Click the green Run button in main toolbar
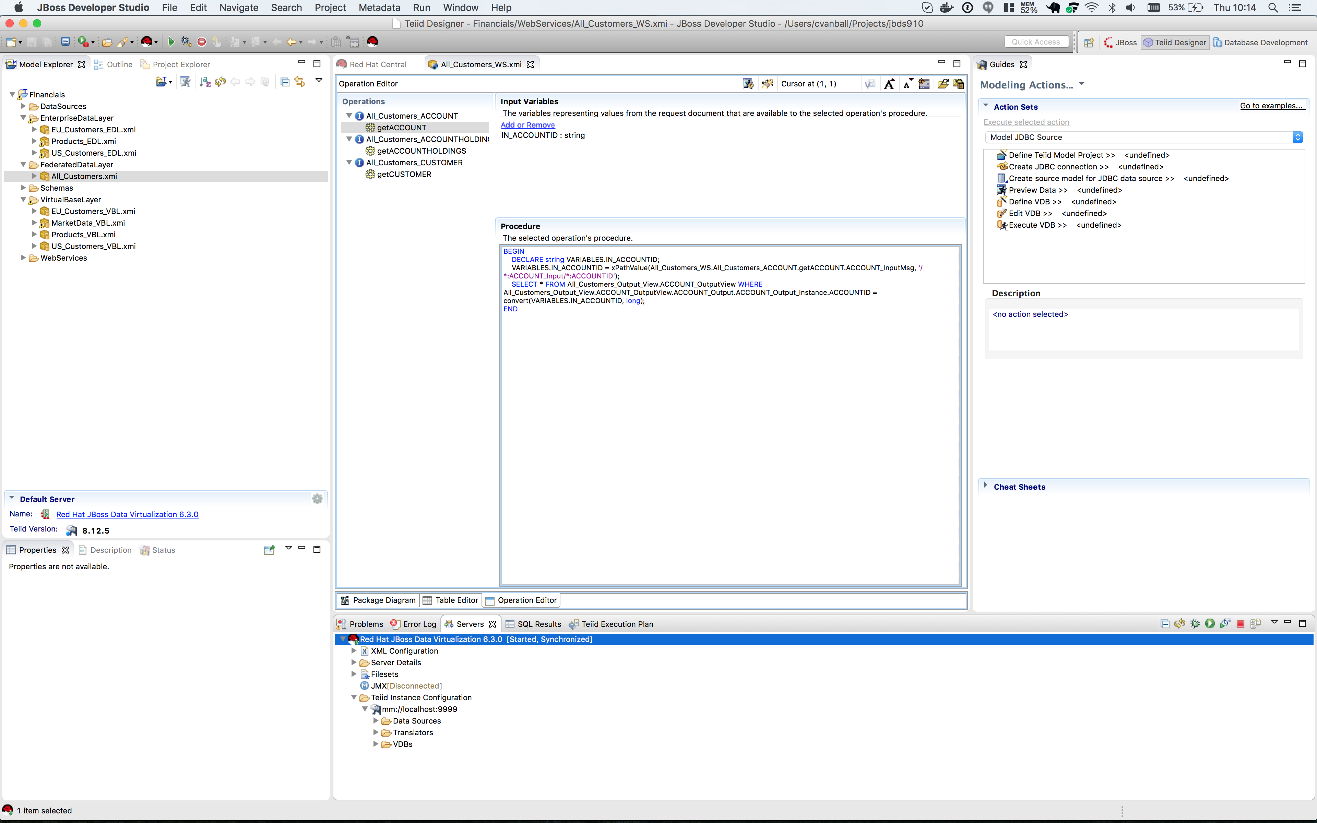The width and height of the screenshot is (1317, 823). pyautogui.click(x=171, y=42)
